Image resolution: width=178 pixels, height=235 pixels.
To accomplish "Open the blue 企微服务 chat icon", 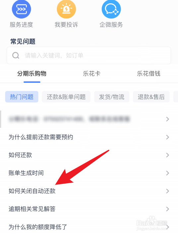I will pos(111,9).
